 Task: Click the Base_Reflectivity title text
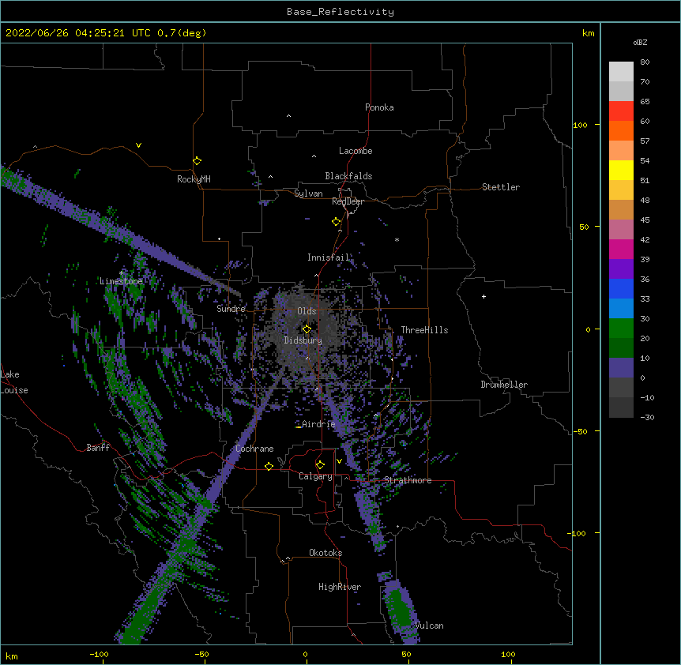click(340, 12)
